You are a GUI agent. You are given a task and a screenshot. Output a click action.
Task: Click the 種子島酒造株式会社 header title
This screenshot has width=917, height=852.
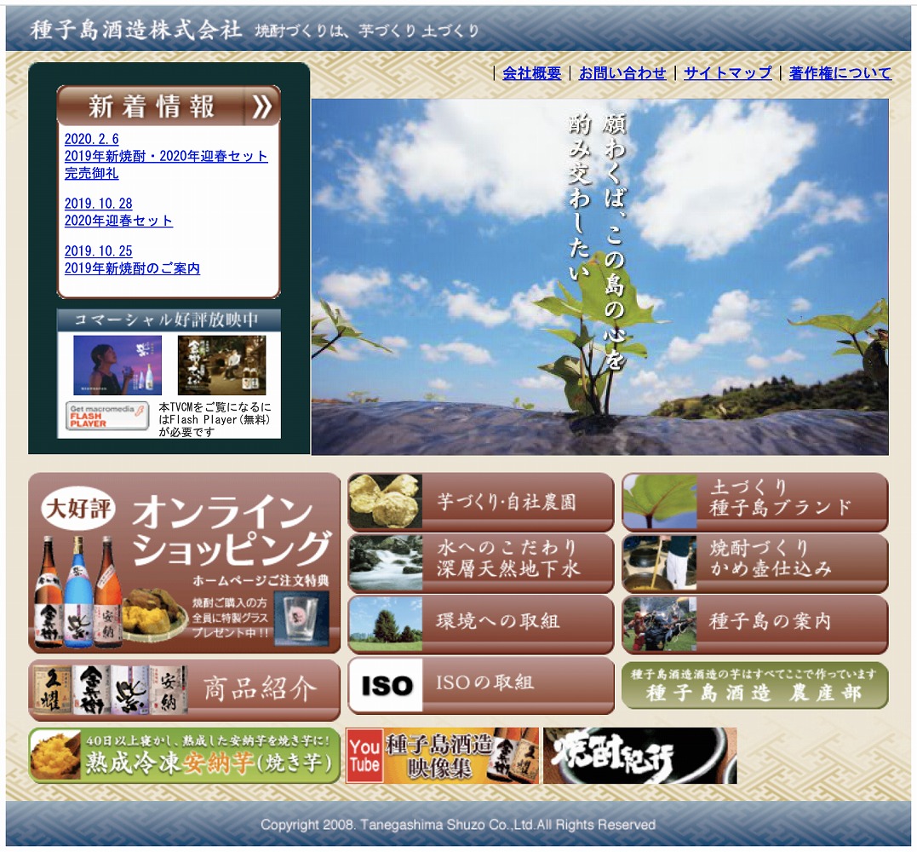pos(136,29)
